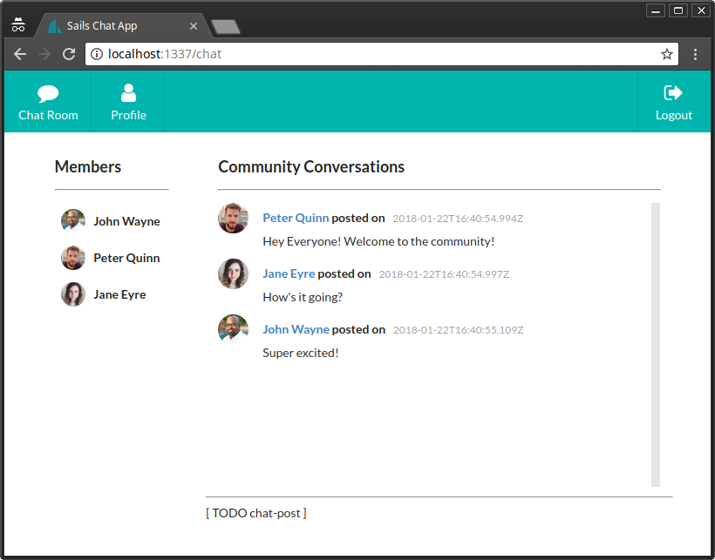Bookmark the page using the star icon

pyautogui.click(x=667, y=53)
